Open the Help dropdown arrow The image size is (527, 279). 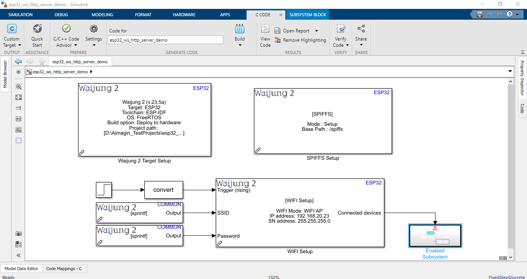tap(517, 15)
